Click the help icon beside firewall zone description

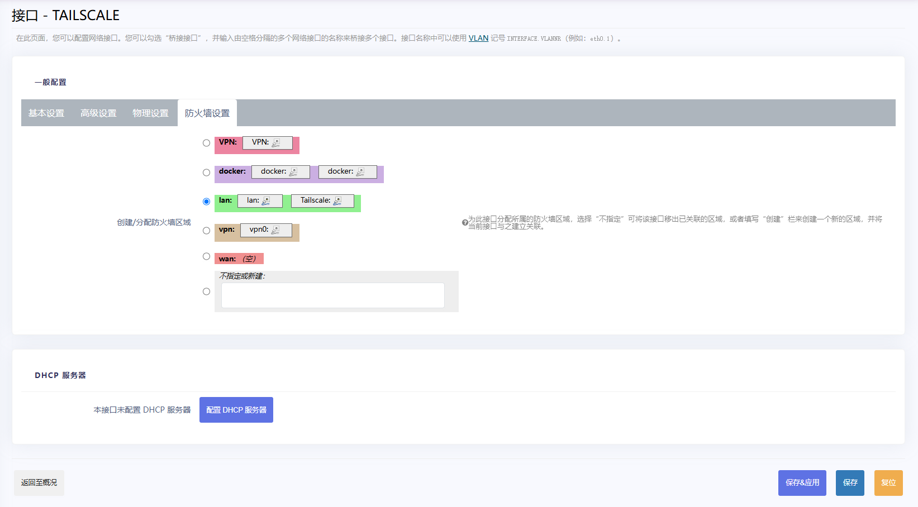pos(465,223)
